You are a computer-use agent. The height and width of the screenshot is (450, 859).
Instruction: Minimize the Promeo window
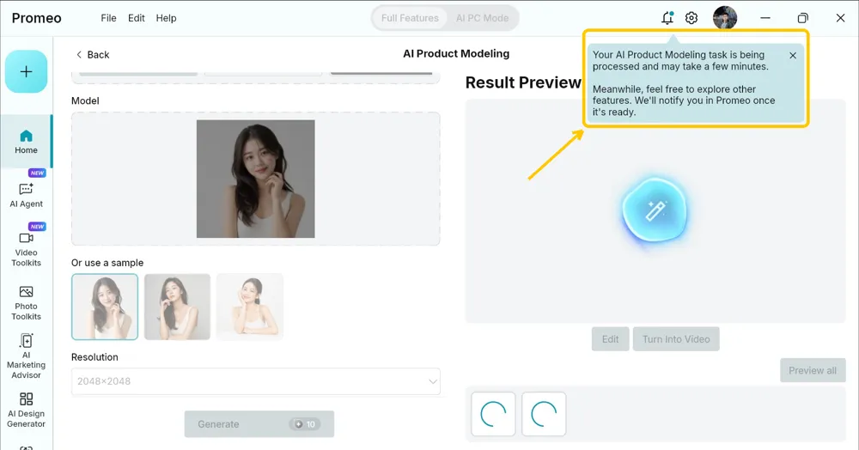click(x=765, y=18)
